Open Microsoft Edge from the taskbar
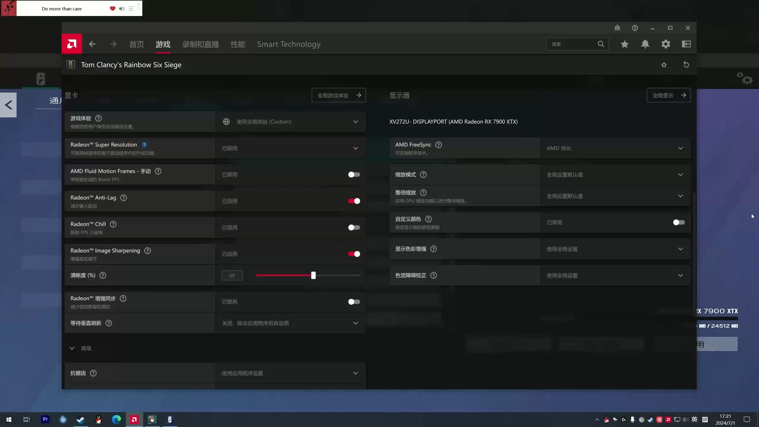759x427 pixels. [x=117, y=419]
